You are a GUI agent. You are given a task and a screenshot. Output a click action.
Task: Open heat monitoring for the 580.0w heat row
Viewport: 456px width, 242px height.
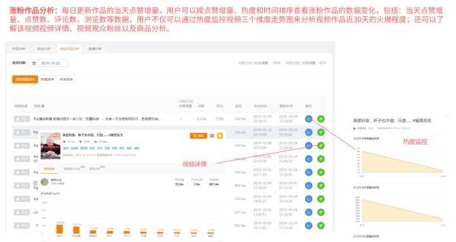pos(308,172)
